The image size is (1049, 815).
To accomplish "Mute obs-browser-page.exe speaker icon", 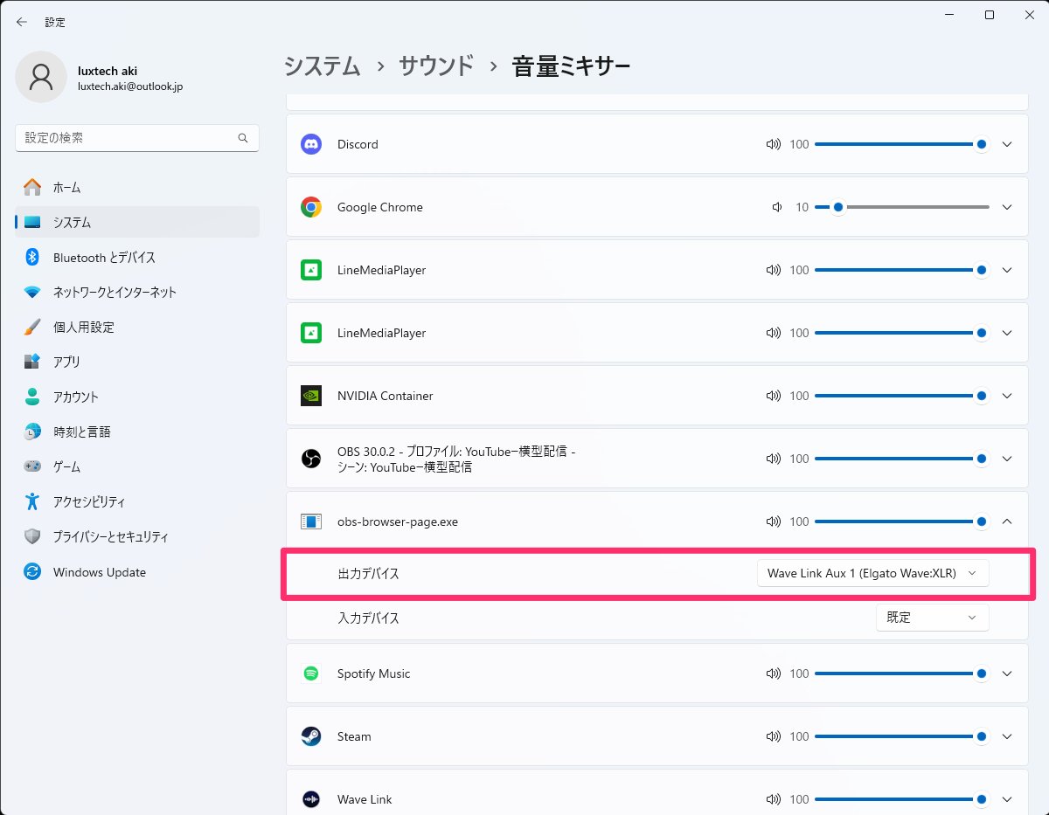I will 773,521.
